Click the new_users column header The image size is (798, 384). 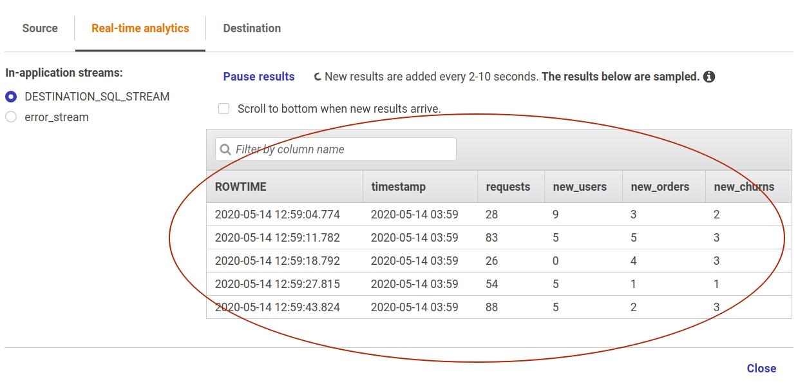(x=578, y=186)
